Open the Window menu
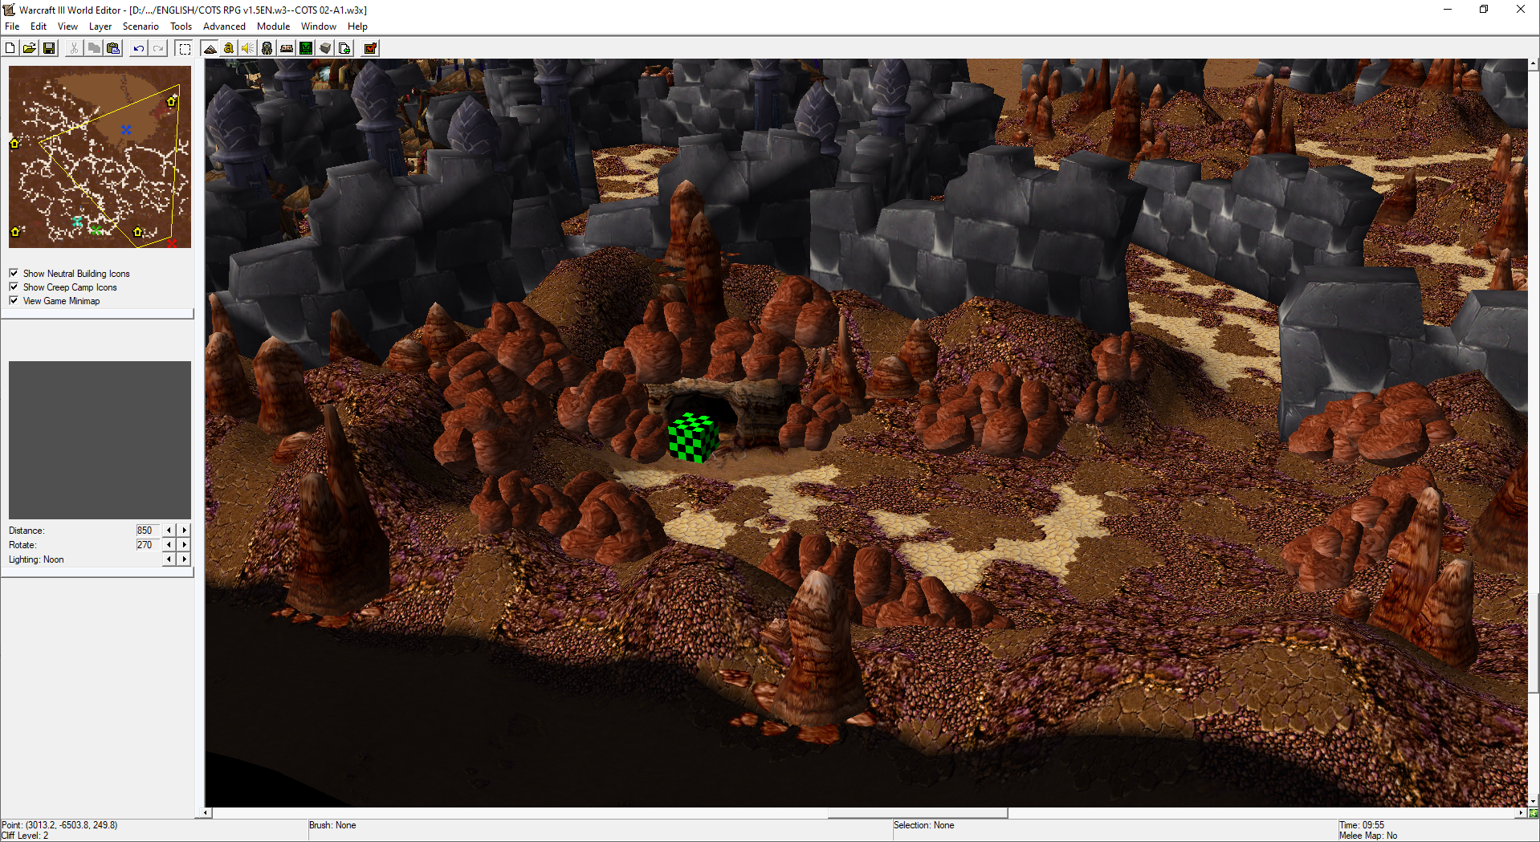 tap(318, 26)
